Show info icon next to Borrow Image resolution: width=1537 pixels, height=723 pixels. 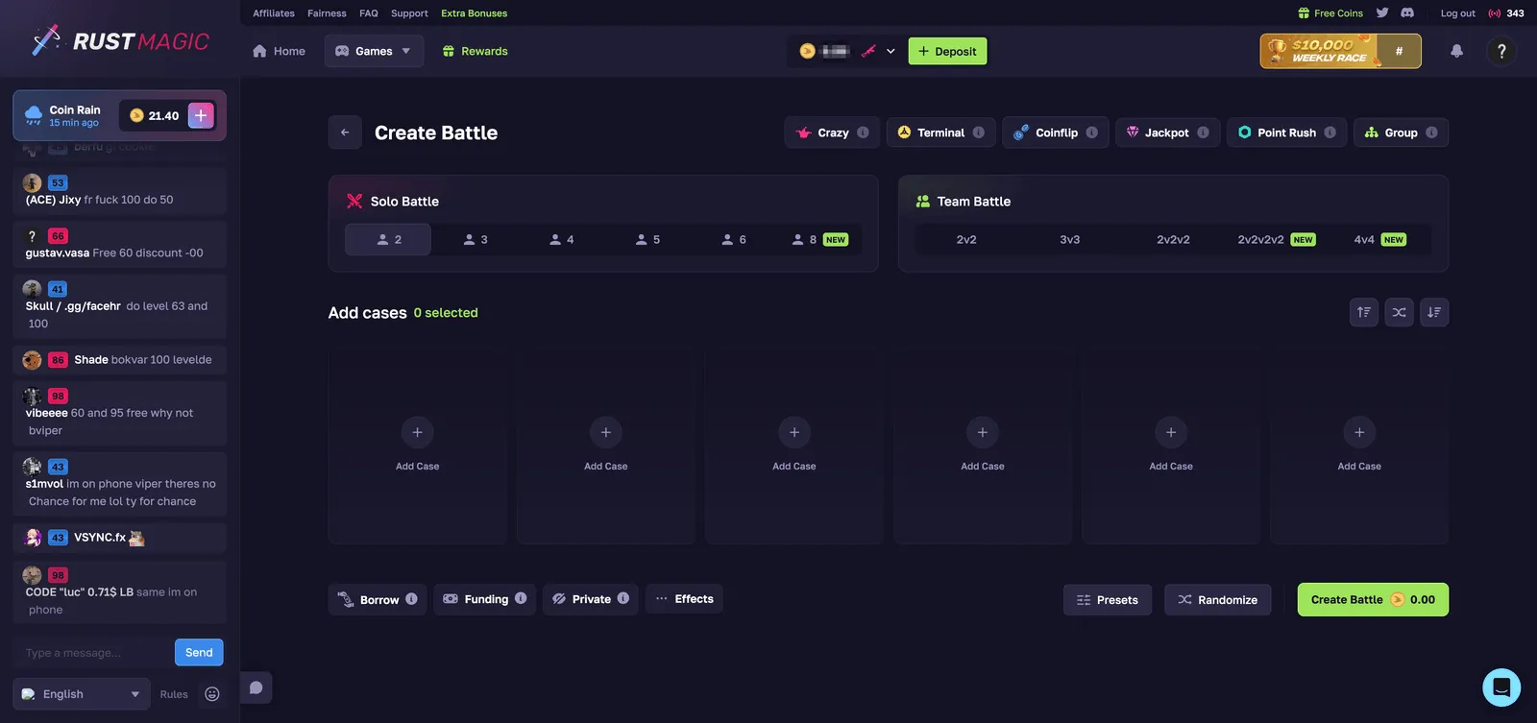tap(411, 598)
